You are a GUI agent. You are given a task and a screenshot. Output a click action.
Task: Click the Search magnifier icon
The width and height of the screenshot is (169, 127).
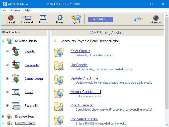tap(16, 92)
